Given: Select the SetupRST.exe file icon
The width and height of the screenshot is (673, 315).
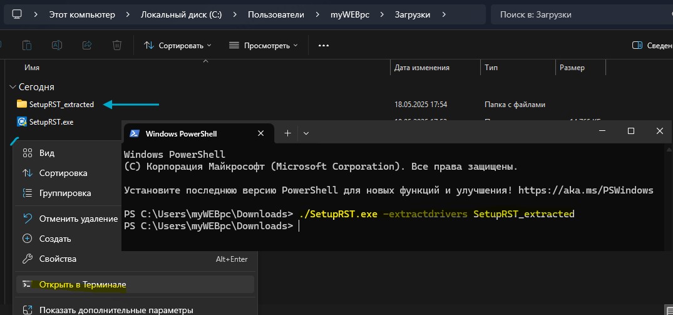Looking at the screenshot, I should click(x=21, y=122).
